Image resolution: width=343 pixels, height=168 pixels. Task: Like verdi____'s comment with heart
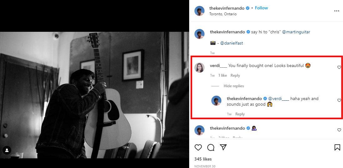pyautogui.click(x=339, y=67)
